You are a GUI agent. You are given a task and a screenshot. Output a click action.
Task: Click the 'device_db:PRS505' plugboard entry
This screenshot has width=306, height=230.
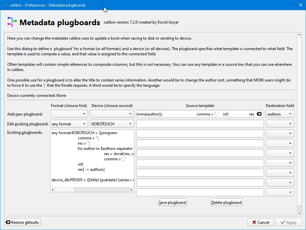tap(93, 180)
